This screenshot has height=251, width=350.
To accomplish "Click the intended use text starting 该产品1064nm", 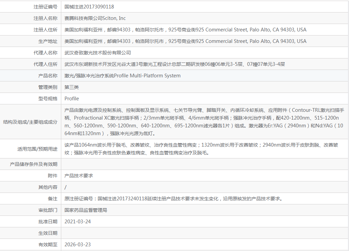I will pyautogui.click(x=201, y=149).
